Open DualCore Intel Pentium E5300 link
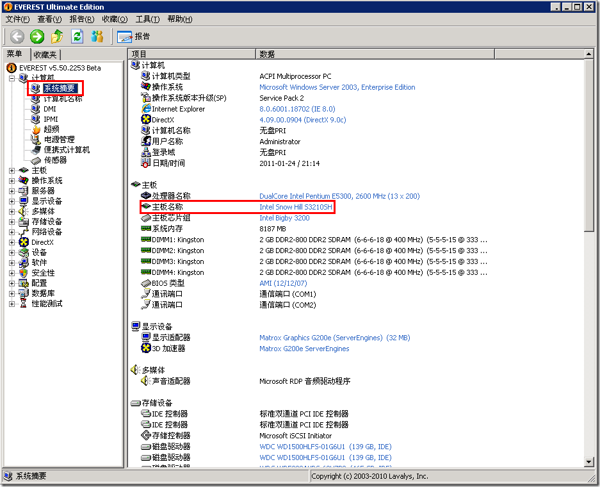 point(339,196)
